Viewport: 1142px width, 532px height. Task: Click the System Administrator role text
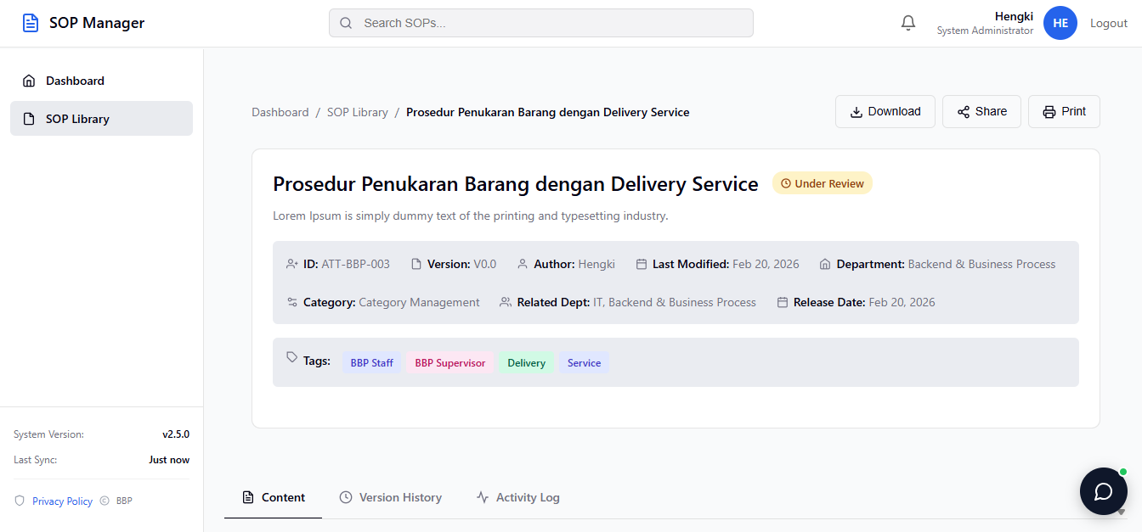coord(985,31)
